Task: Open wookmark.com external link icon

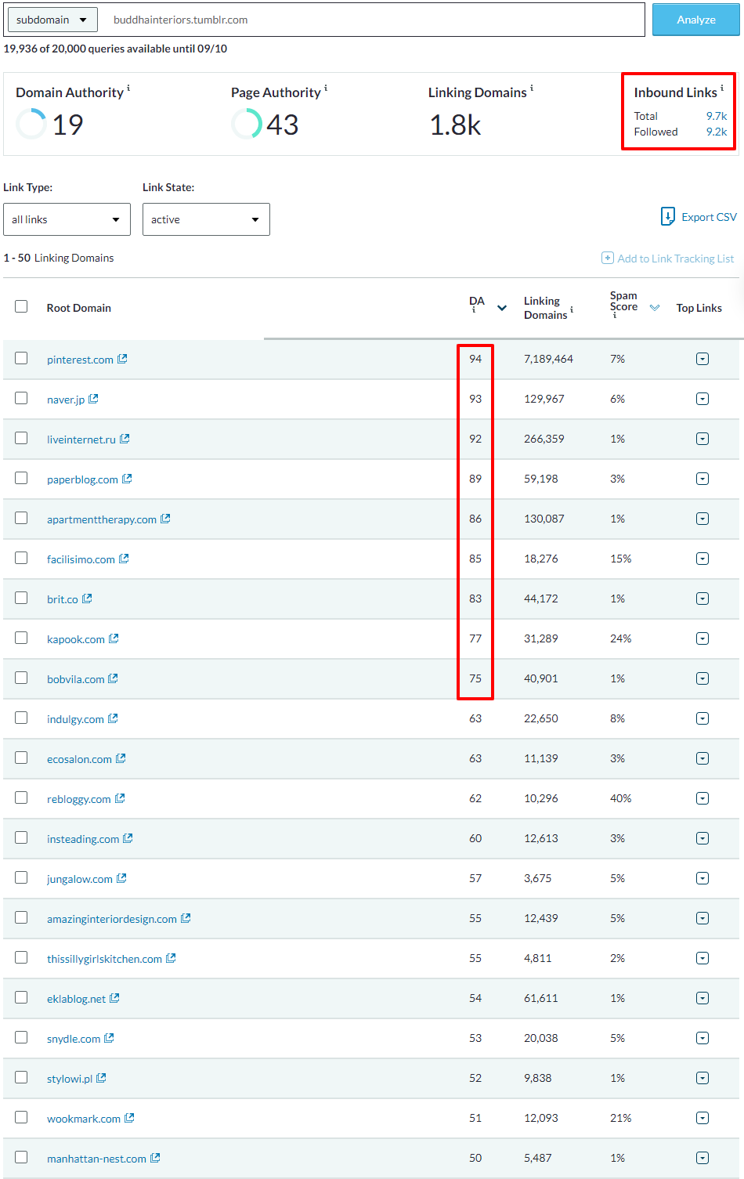Action: pos(129,1118)
